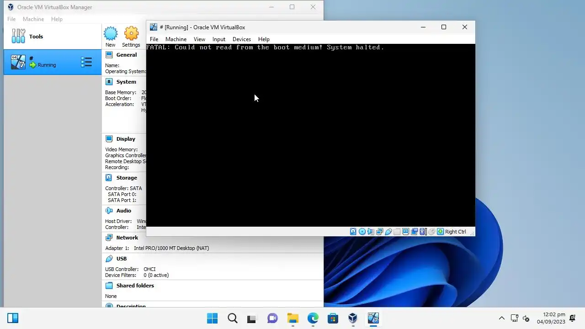Close the running VM window
The height and width of the screenshot is (329, 585).
(465, 27)
